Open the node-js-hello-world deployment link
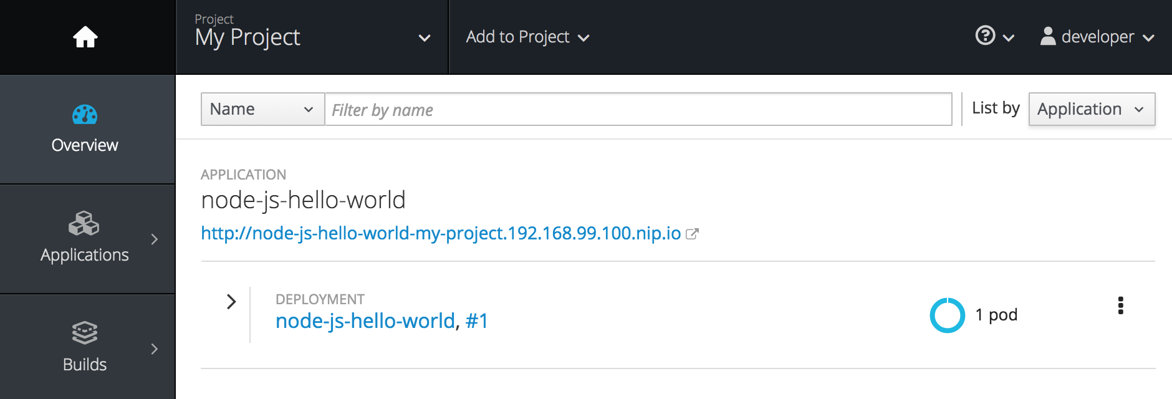 365,321
